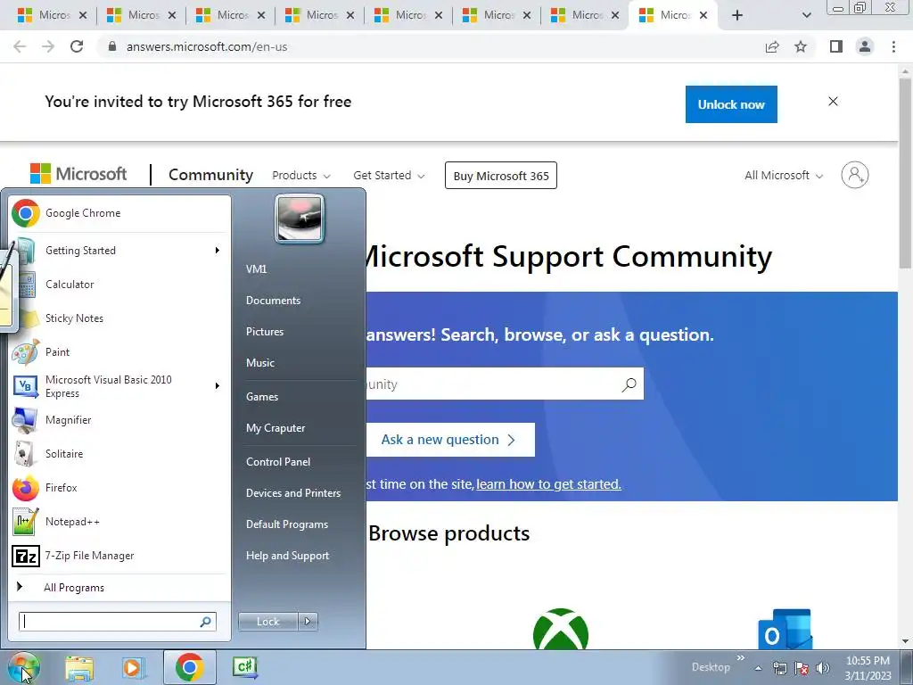Click the user account picture in Start menu
Viewport: 913px width, 685px height.
[300, 219]
